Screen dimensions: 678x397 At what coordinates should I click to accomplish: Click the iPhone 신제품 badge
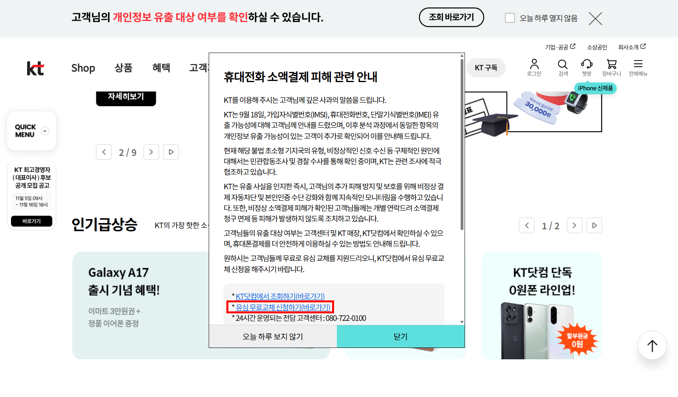(595, 88)
